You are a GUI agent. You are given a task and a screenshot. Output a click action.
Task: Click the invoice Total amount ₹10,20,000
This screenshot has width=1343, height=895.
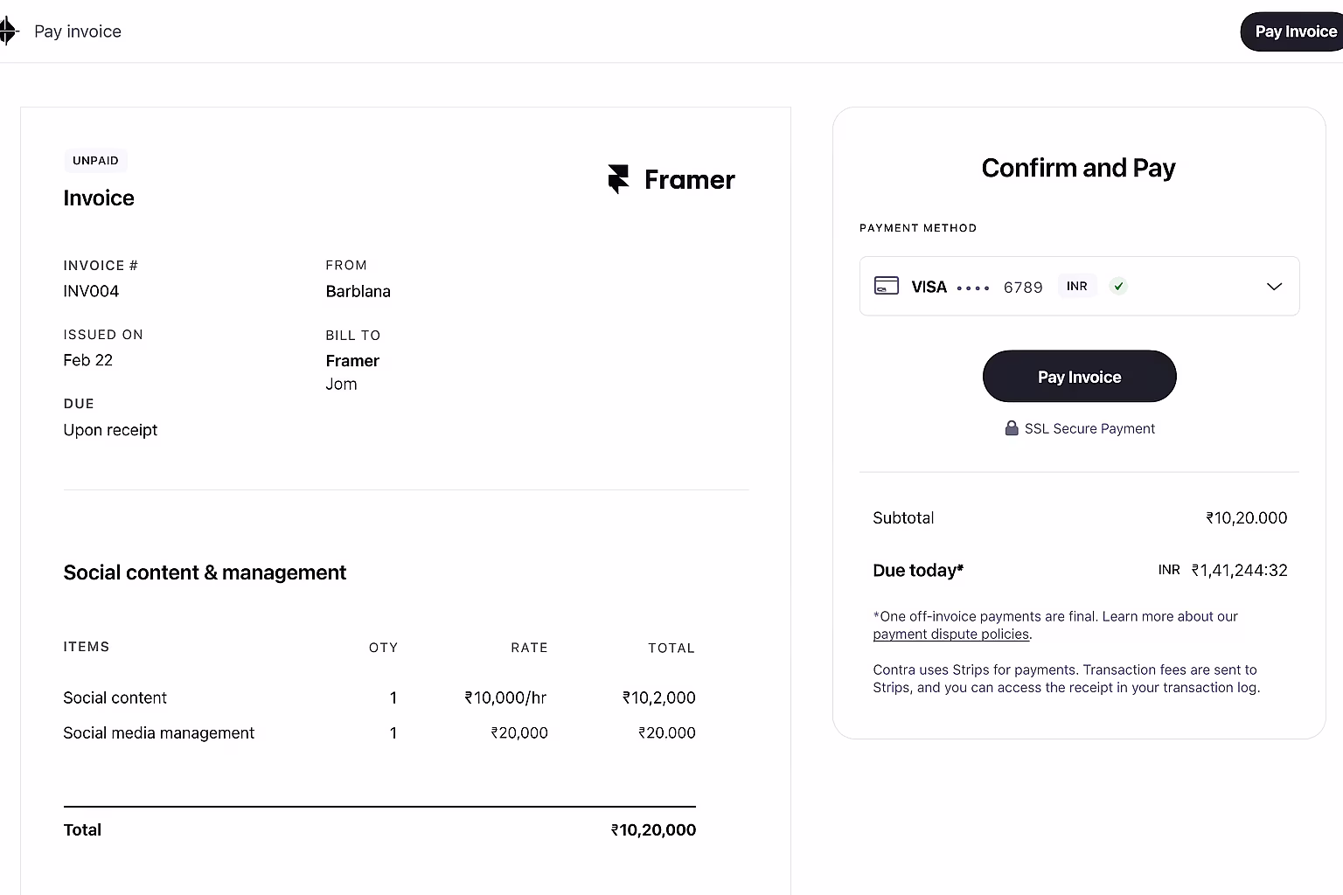click(x=653, y=830)
